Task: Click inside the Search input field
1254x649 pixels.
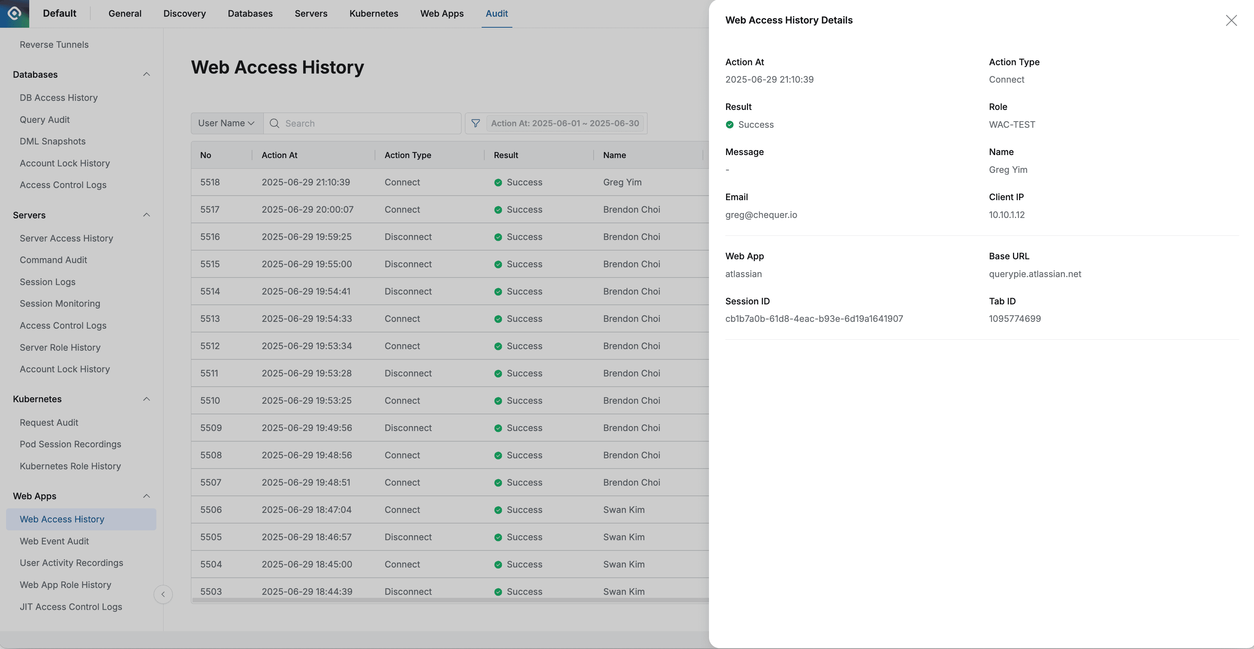Action: [x=362, y=123]
